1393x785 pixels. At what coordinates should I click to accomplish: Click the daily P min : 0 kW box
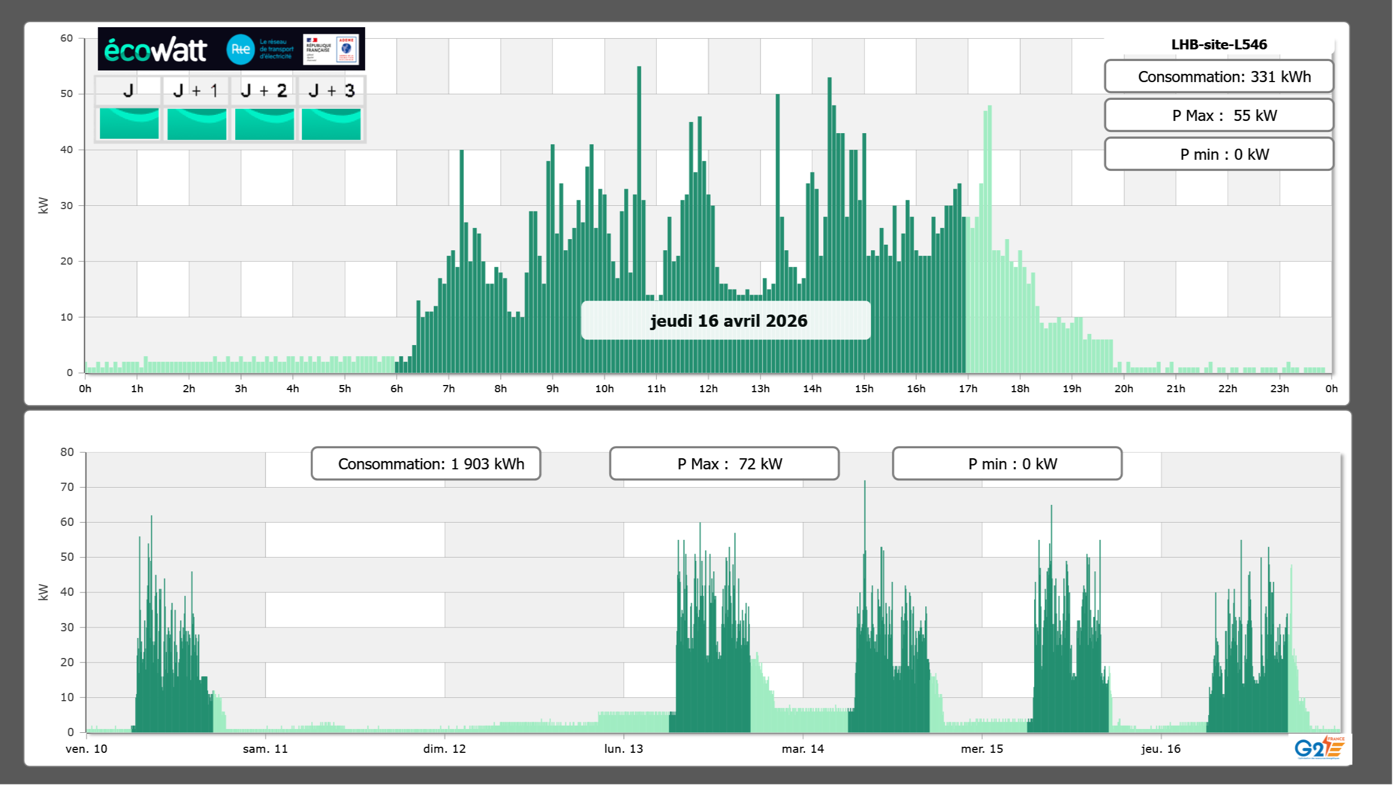(x=1219, y=154)
